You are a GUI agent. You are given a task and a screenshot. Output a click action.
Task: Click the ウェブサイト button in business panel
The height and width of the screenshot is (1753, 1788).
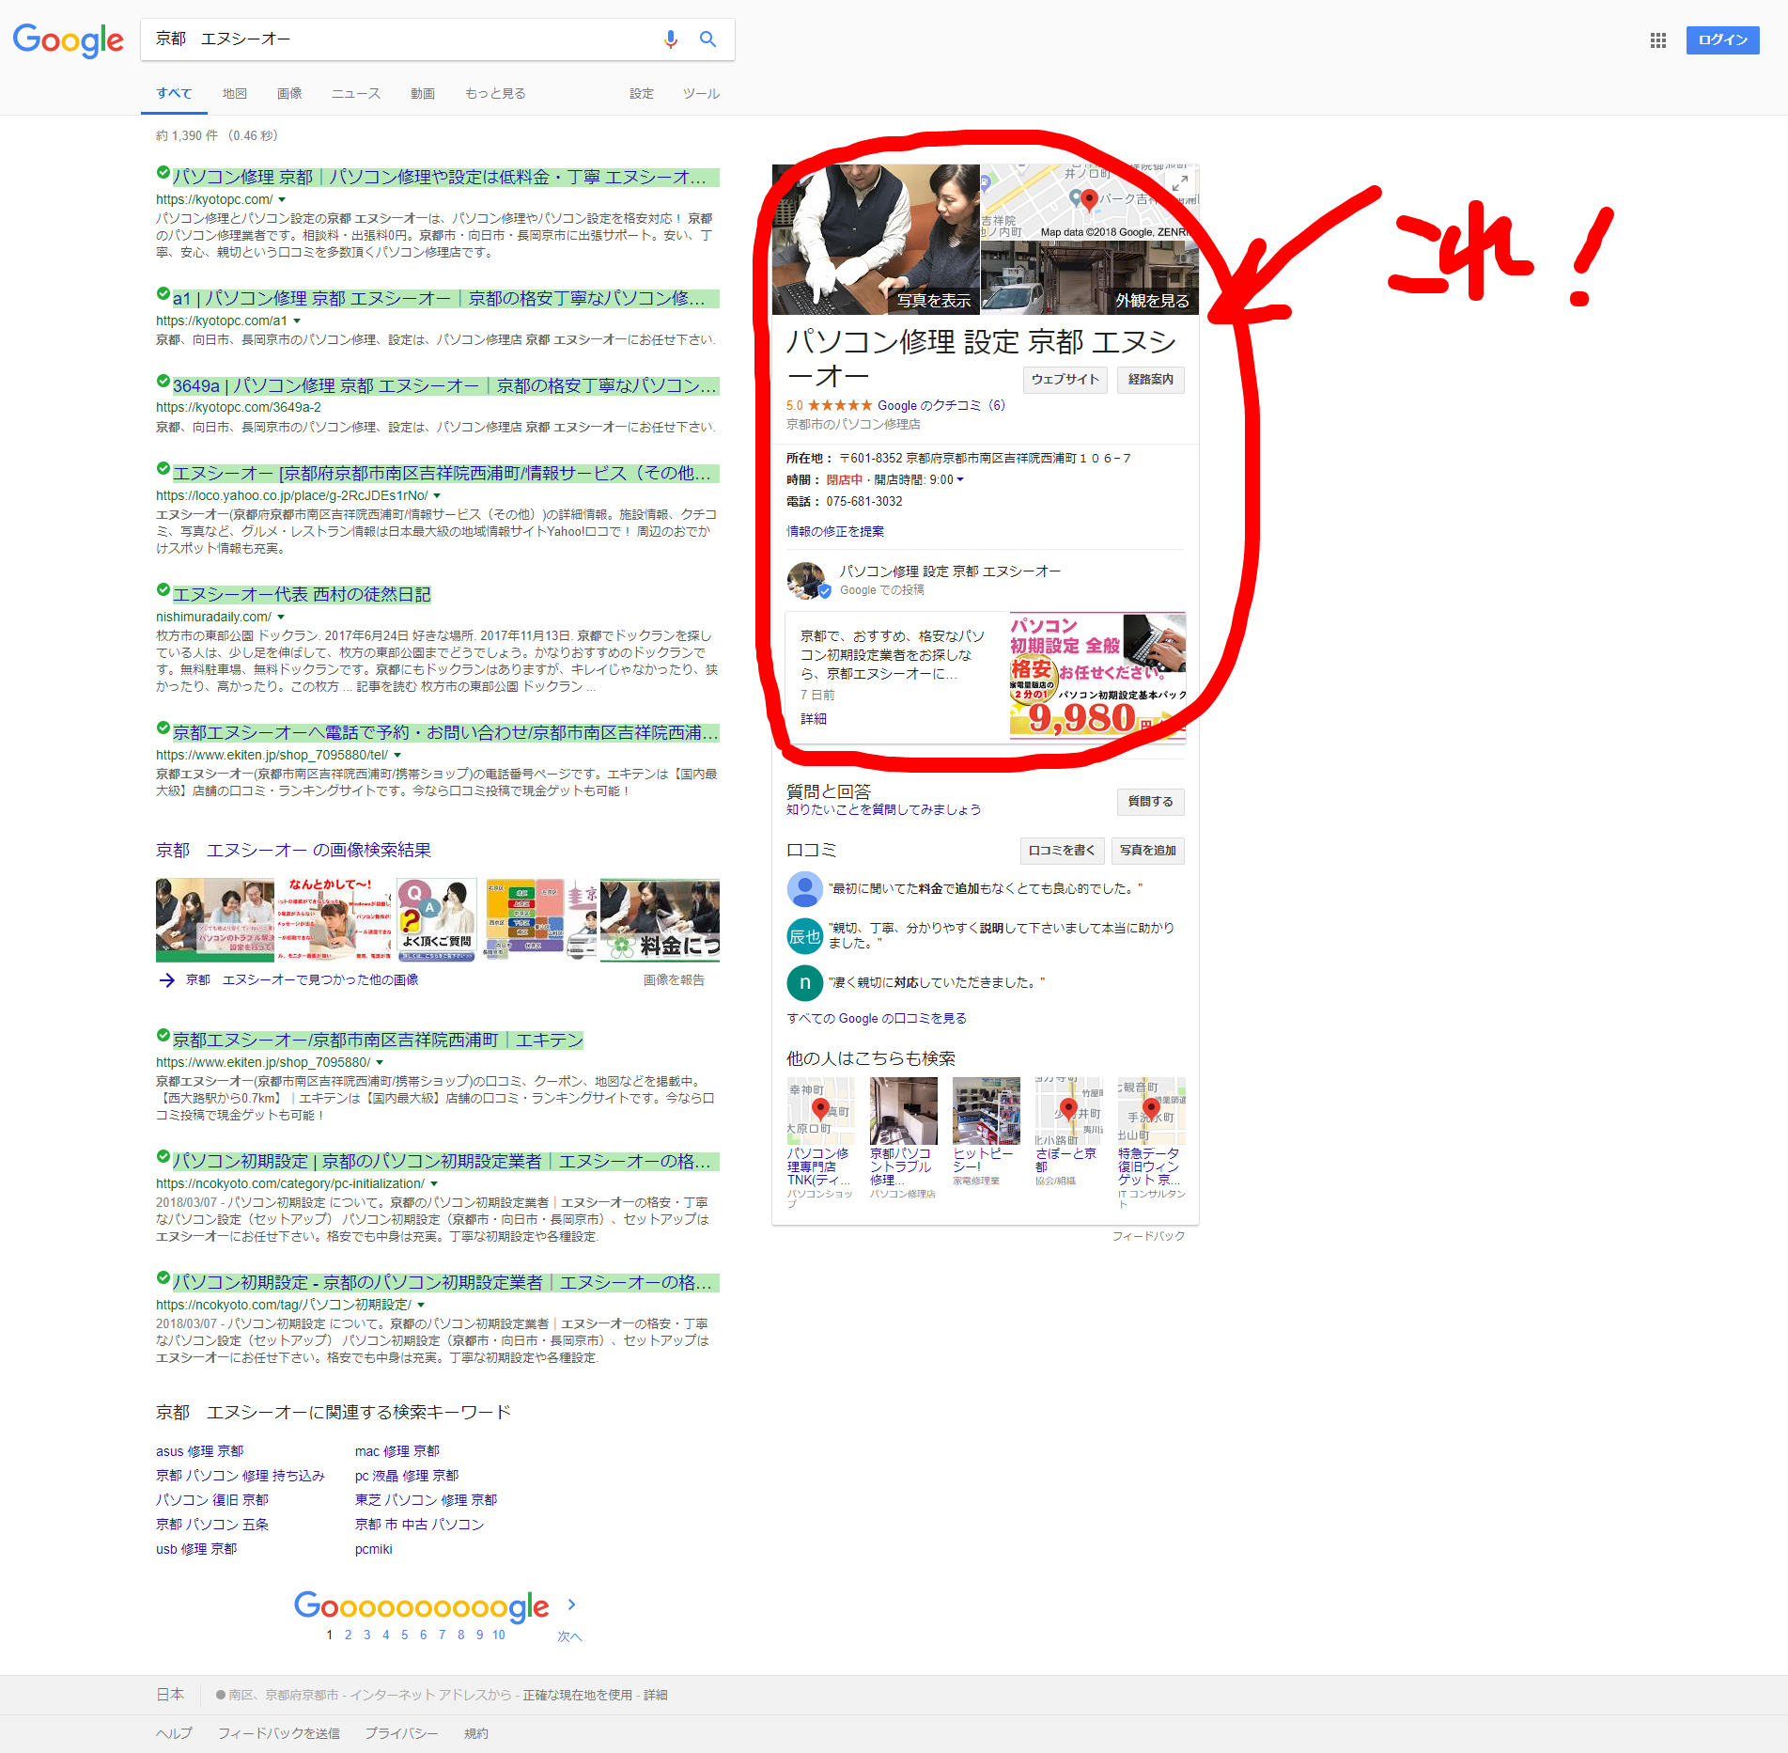tap(1064, 380)
